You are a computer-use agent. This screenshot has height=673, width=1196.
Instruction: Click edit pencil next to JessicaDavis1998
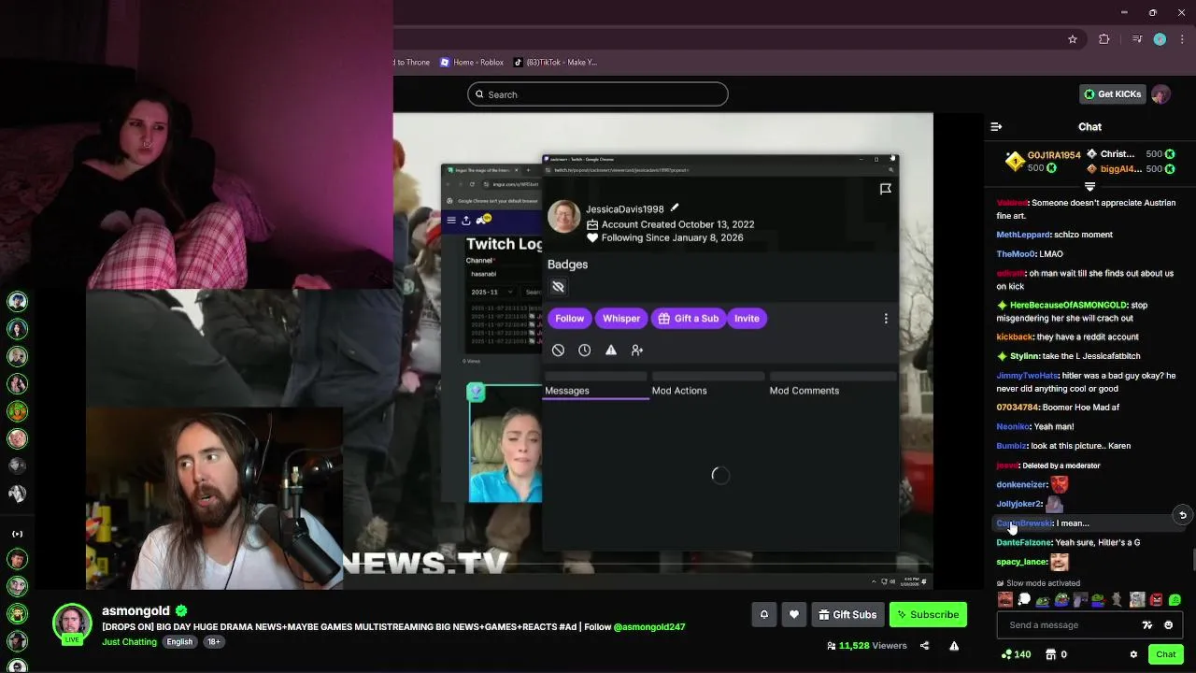(x=675, y=208)
